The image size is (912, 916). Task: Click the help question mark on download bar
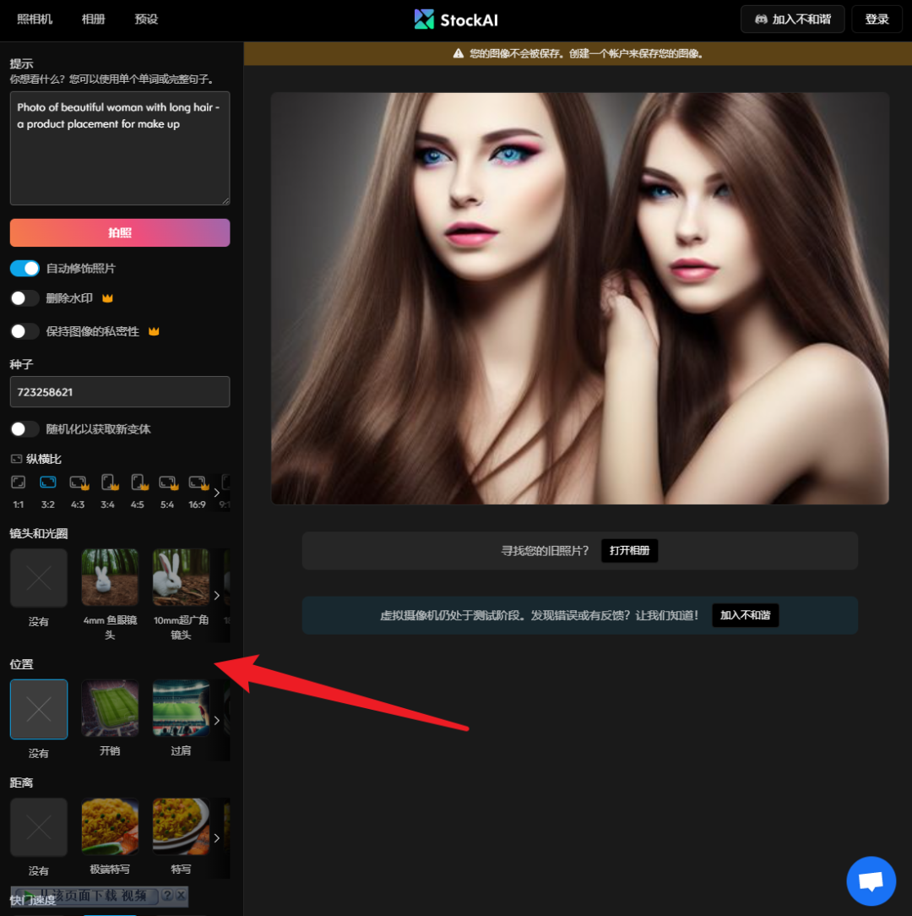point(167,895)
